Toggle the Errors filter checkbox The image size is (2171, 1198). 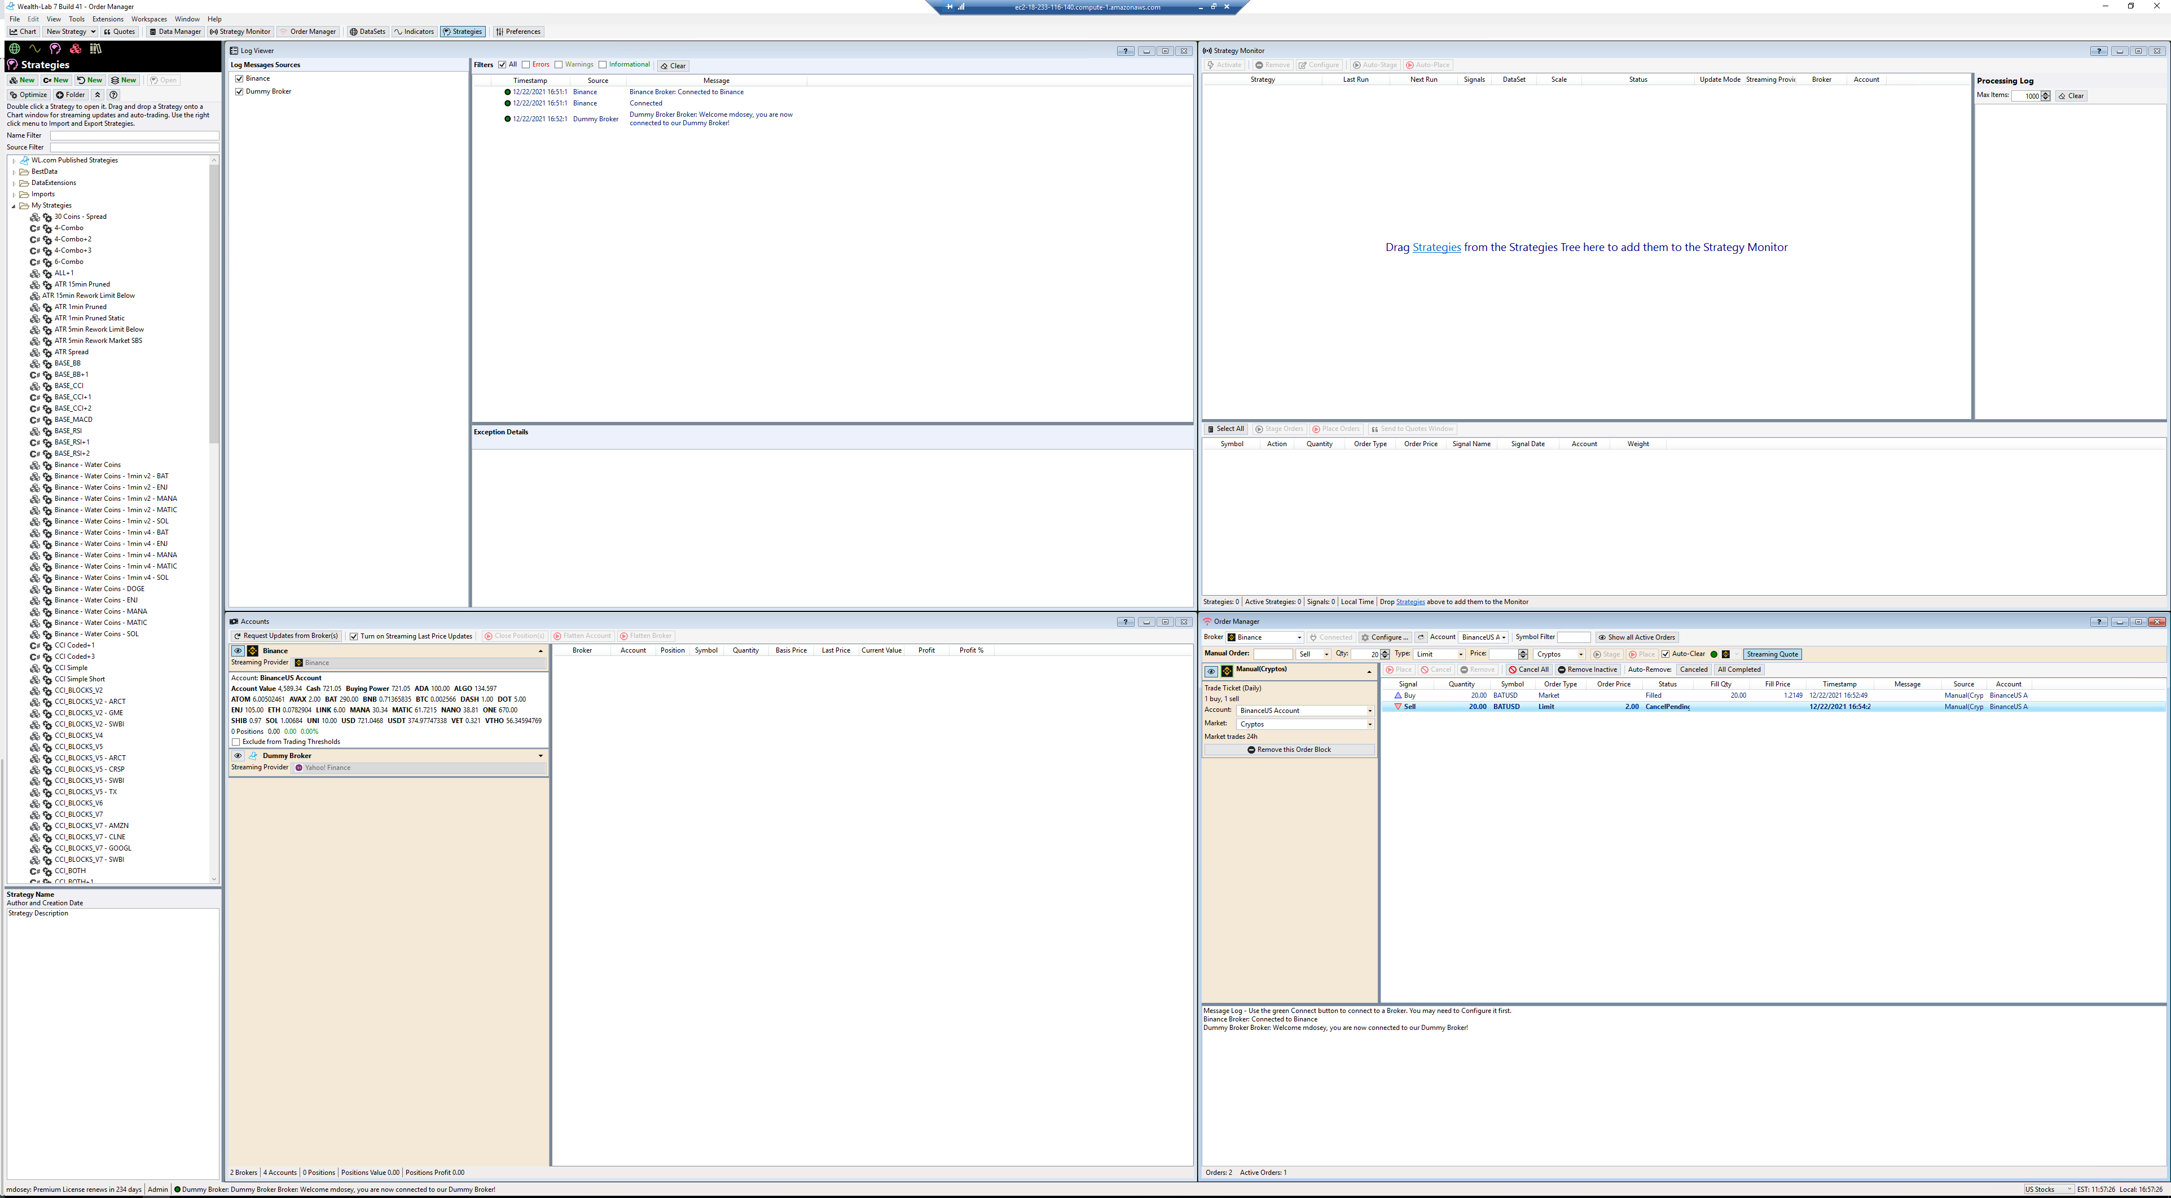[526, 65]
